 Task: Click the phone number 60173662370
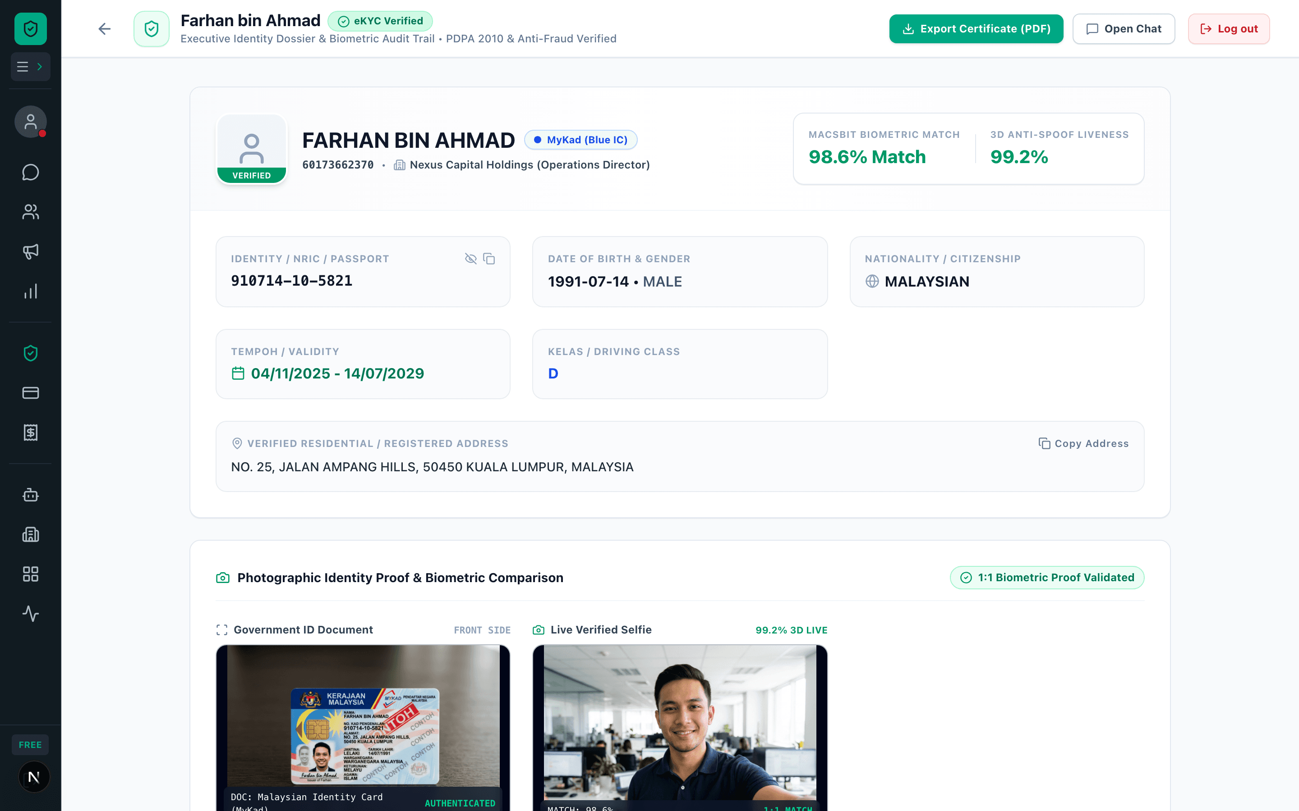338,164
